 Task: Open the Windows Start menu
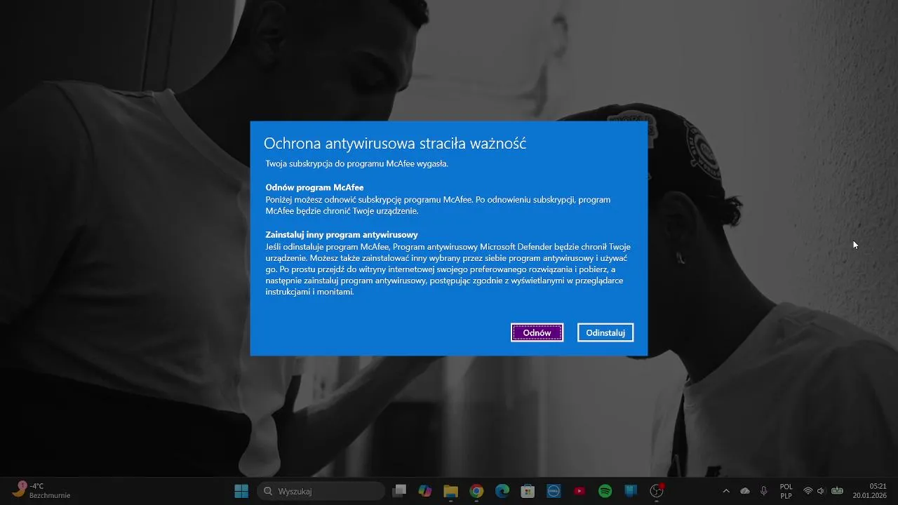point(241,491)
